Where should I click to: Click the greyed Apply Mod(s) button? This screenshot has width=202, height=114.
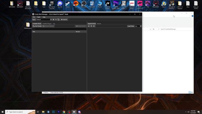tap(81, 26)
